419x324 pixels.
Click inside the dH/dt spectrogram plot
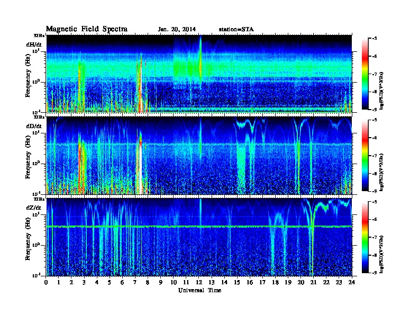[199, 74]
